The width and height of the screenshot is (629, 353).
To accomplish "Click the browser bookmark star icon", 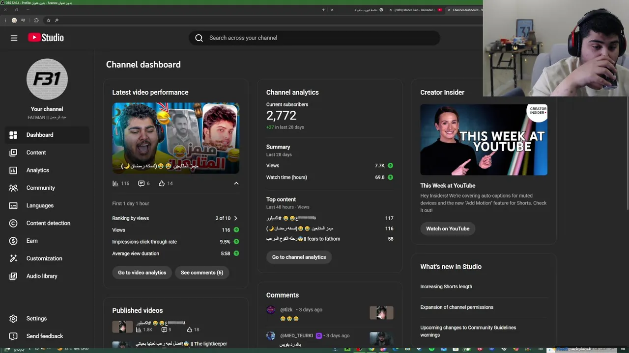I will coord(48,20).
